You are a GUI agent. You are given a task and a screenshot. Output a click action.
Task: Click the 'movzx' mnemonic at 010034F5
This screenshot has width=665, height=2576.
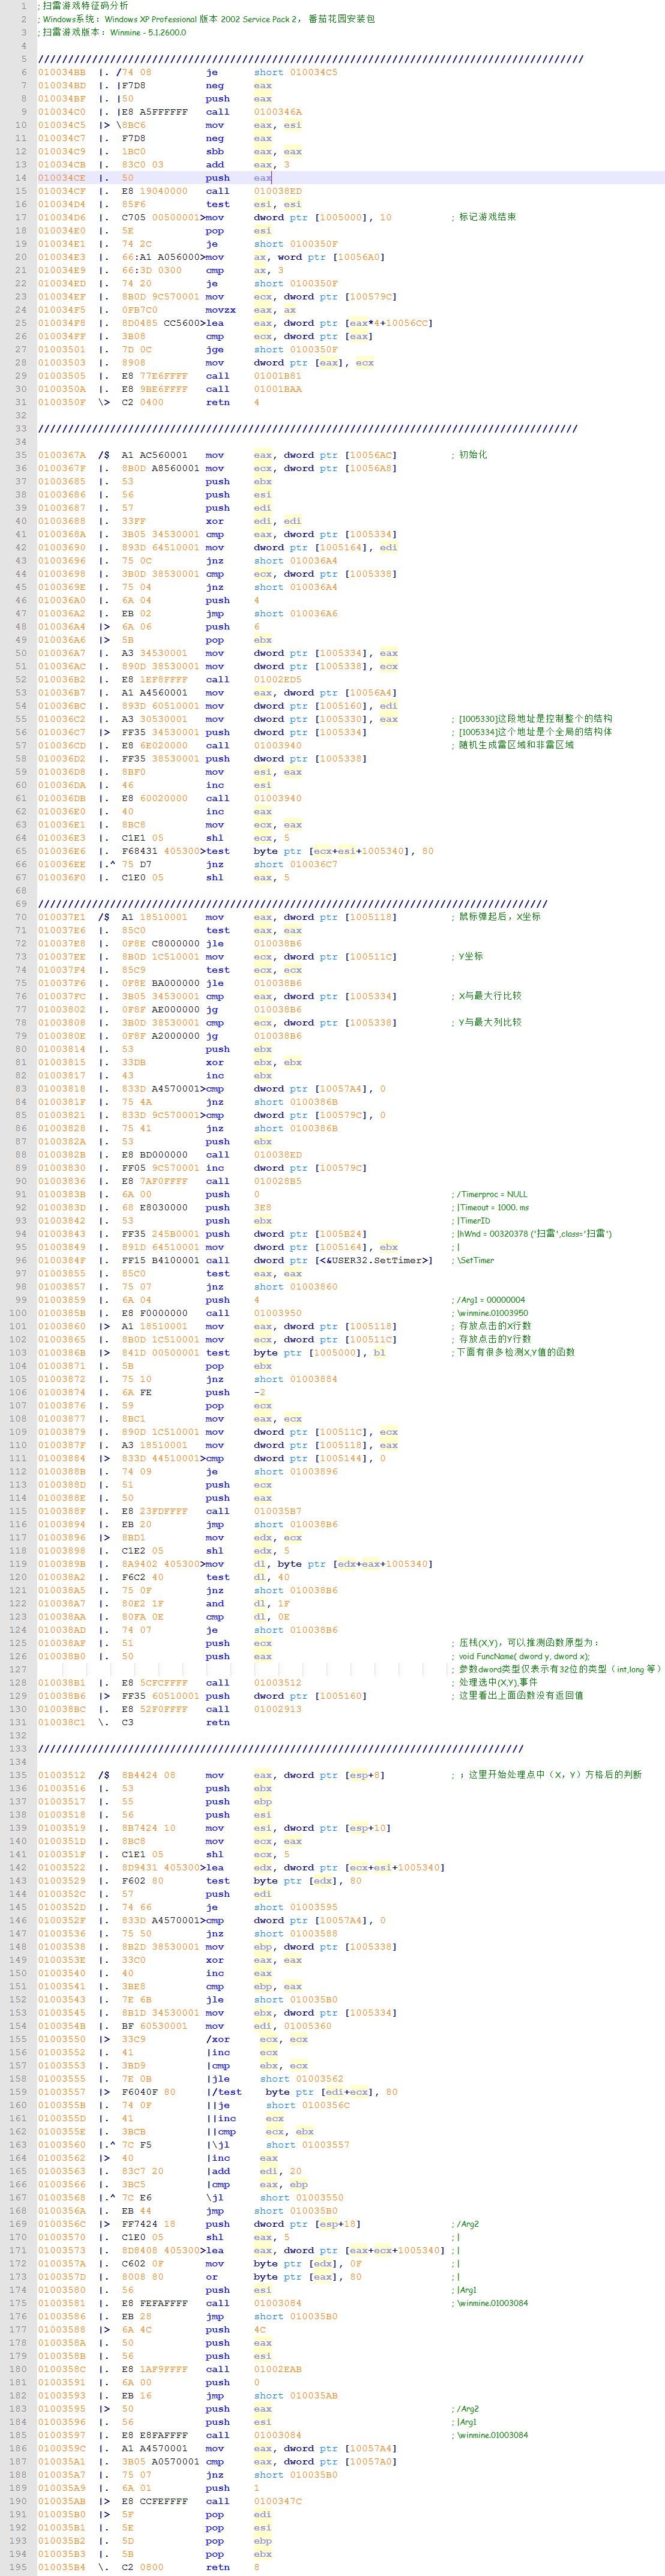(221, 310)
